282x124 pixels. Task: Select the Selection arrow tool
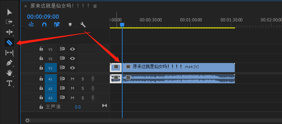(x=9, y=12)
